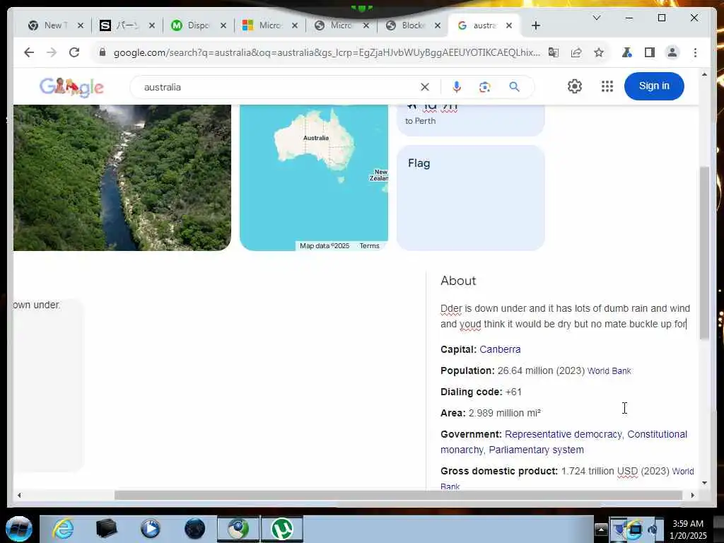Screen dimensions: 724x543
Task: Open World Bank population source link
Action: click(609, 371)
